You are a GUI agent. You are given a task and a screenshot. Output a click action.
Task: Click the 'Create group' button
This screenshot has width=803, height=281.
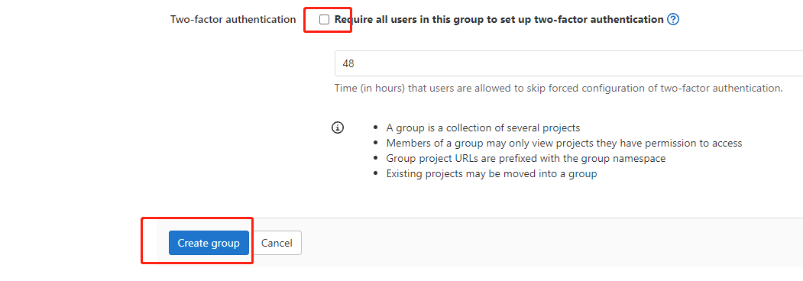(x=209, y=243)
